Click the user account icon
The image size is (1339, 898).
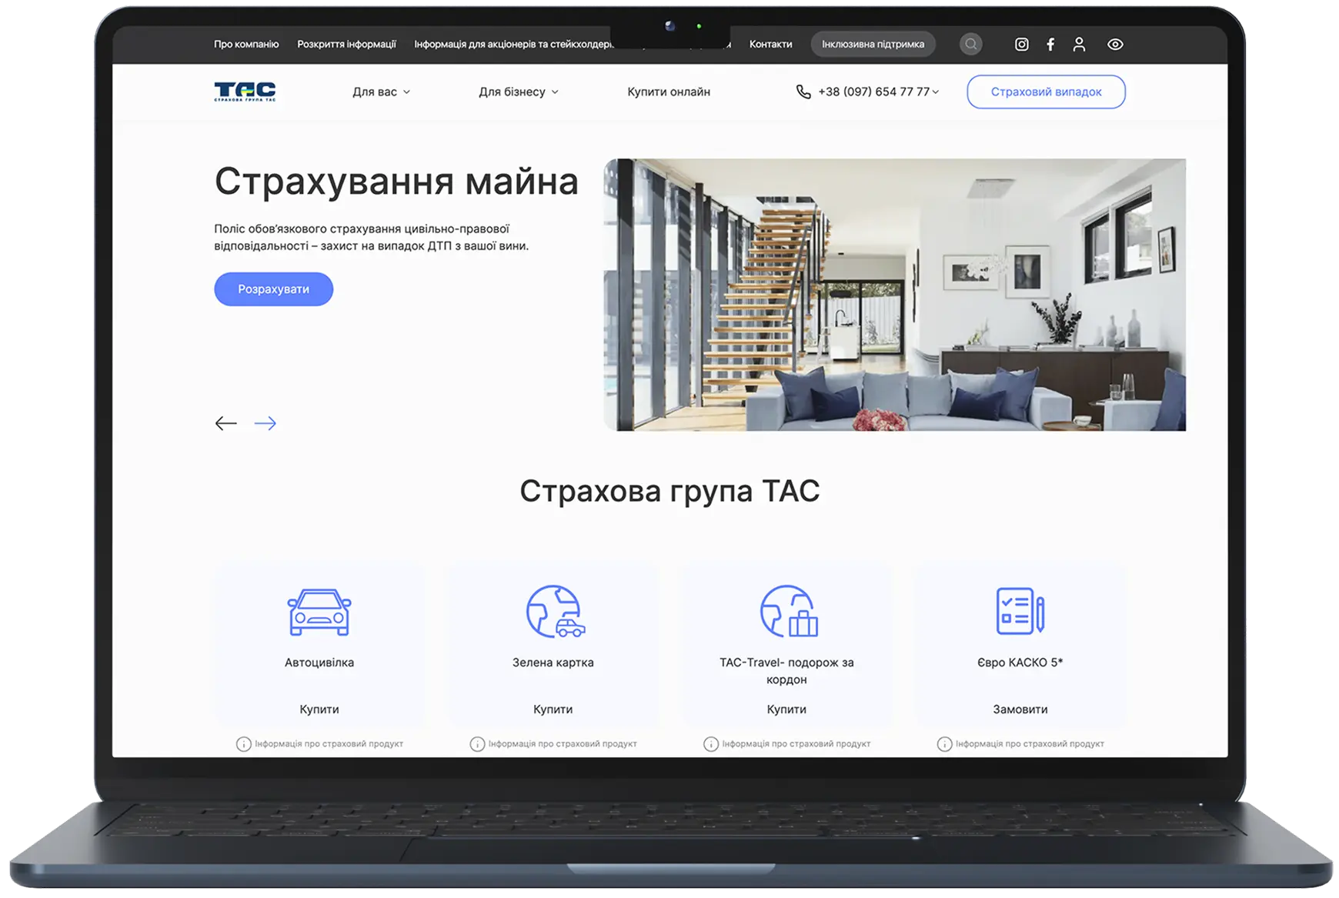1080,44
